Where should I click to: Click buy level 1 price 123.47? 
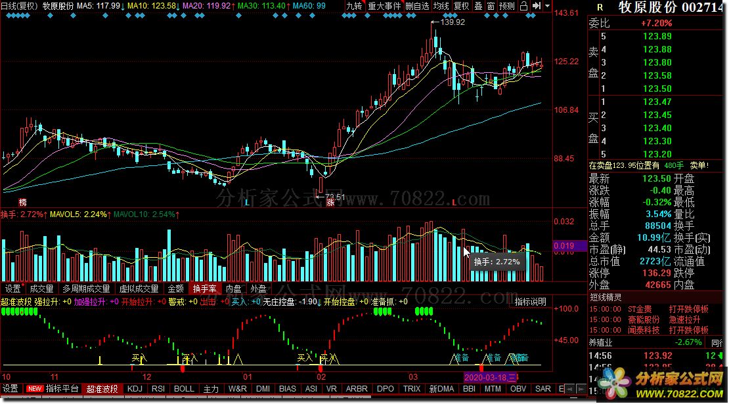pos(657,102)
